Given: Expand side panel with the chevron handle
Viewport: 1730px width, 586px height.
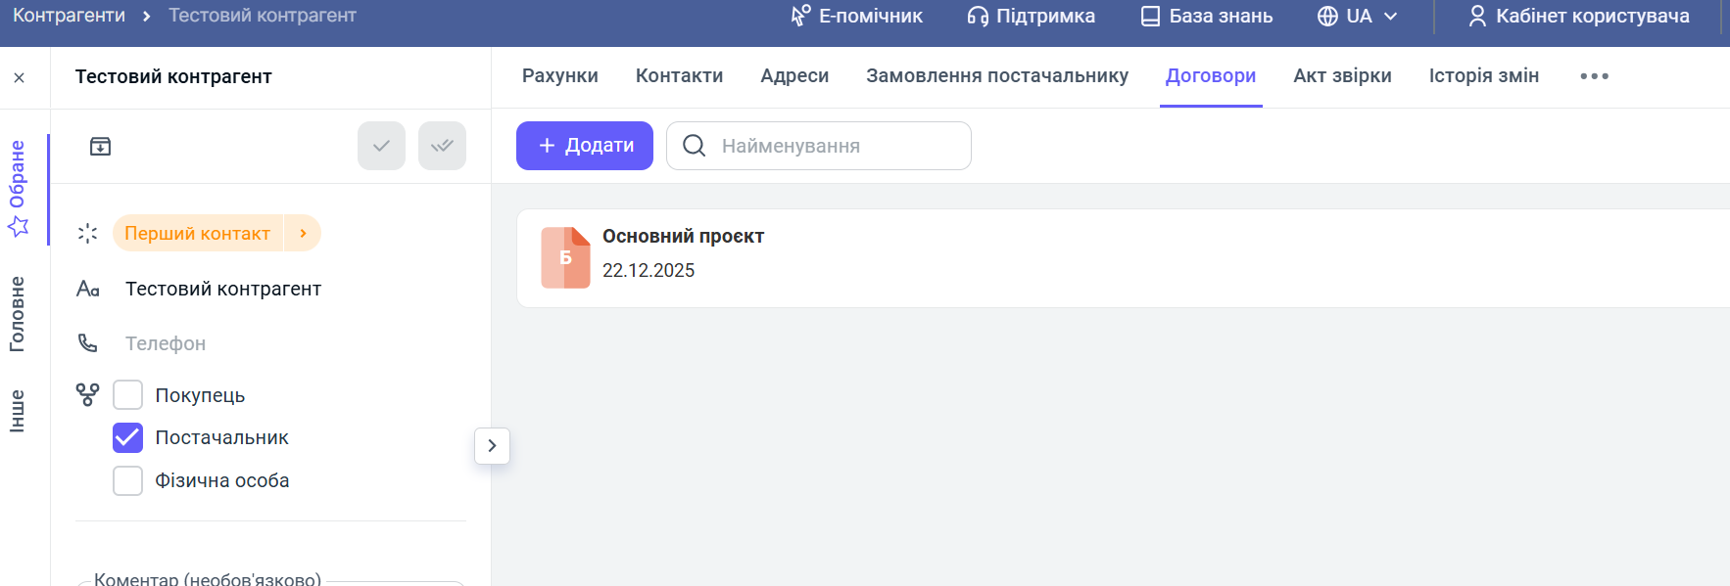Looking at the screenshot, I should [x=492, y=445].
